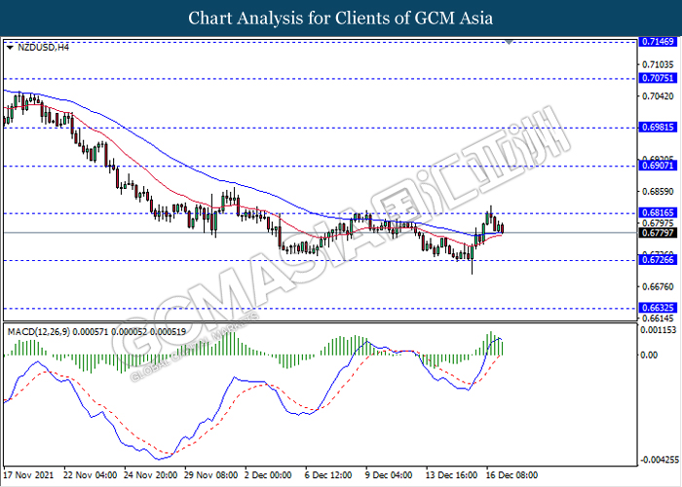Click the 29 Nov 08:00 time label

(211, 475)
